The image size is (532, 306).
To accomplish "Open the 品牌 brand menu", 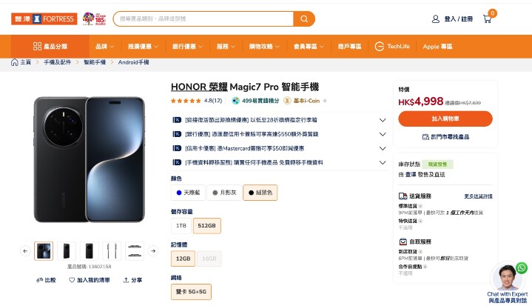I will (x=104, y=46).
